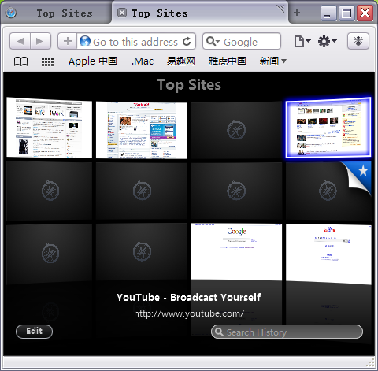Screen dimensions: 378x371
Task: Switch to the first Top Sites tab
Action: 65,13
